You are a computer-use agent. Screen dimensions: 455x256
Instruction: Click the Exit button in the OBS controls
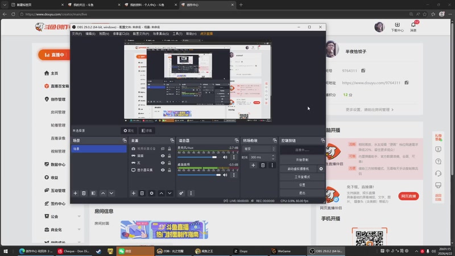coord(302,193)
